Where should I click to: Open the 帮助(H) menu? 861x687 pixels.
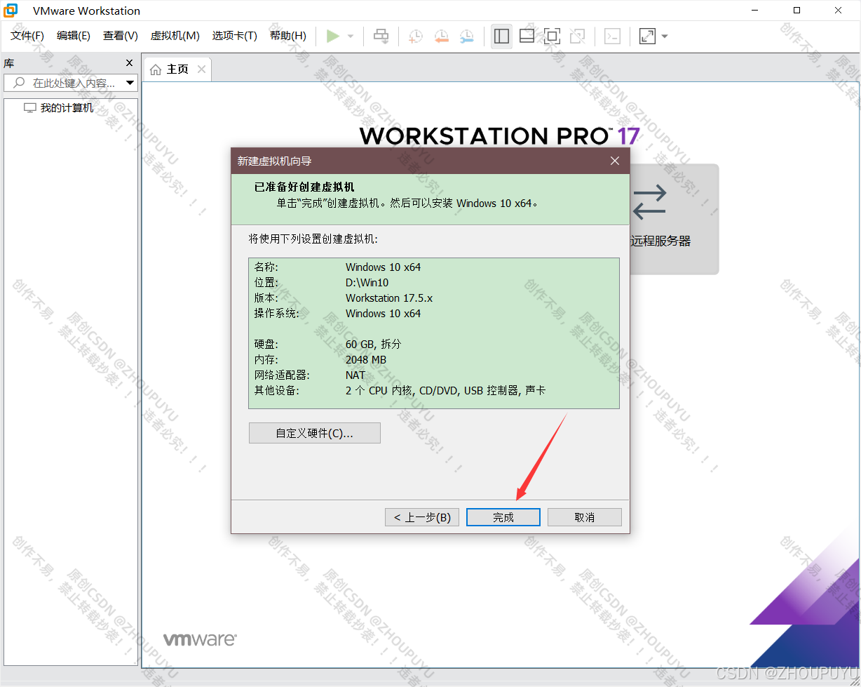[288, 36]
